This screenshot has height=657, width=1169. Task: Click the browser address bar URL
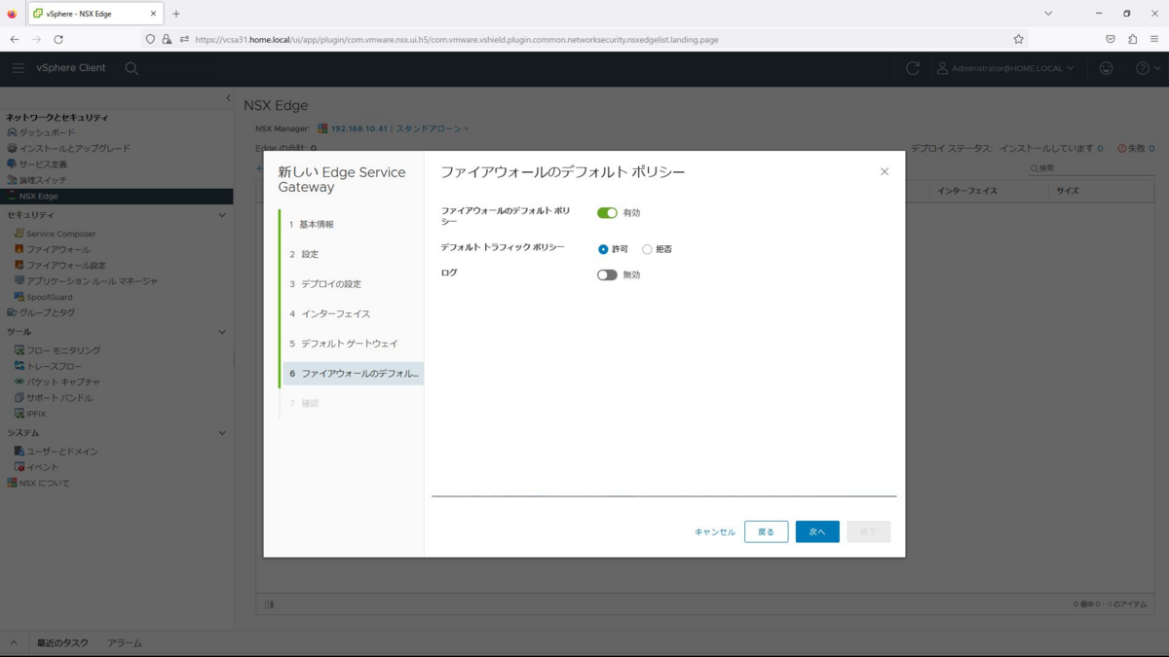tap(457, 40)
